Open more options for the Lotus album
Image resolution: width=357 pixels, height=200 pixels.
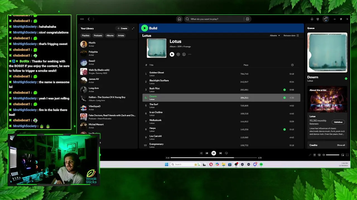pyautogui.click(x=190, y=54)
